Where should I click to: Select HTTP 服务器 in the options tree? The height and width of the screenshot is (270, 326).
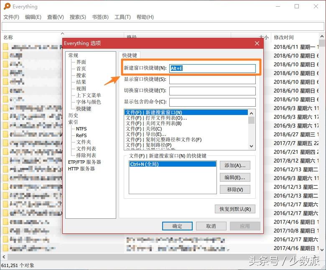81,169
